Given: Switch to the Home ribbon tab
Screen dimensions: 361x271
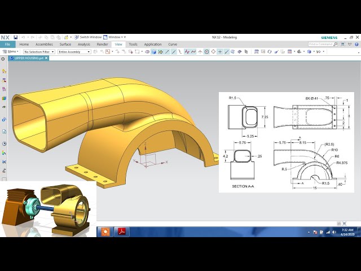Looking at the screenshot, I should [24, 44].
